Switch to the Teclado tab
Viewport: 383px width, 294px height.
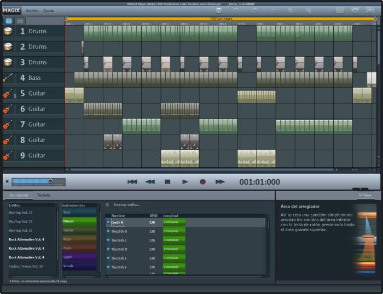(x=44, y=195)
